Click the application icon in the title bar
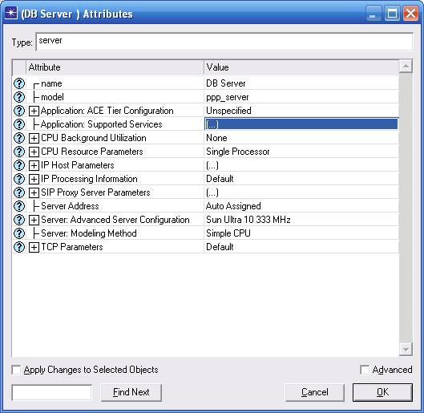Viewport: 424px width, 413px height. tap(11, 13)
